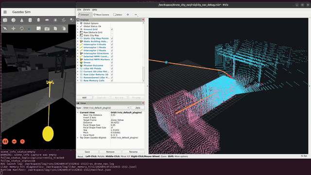The width and height of the screenshot is (311, 175).
Task: Insert a cone shape in Gazebo
Action: (22, 20)
